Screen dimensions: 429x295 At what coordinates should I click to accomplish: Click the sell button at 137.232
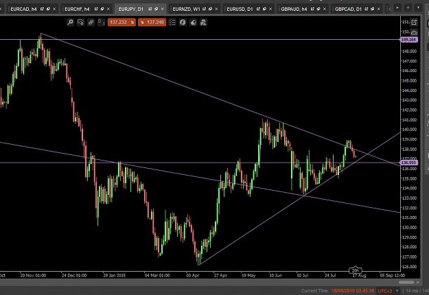pyautogui.click(x=121, y=22)
